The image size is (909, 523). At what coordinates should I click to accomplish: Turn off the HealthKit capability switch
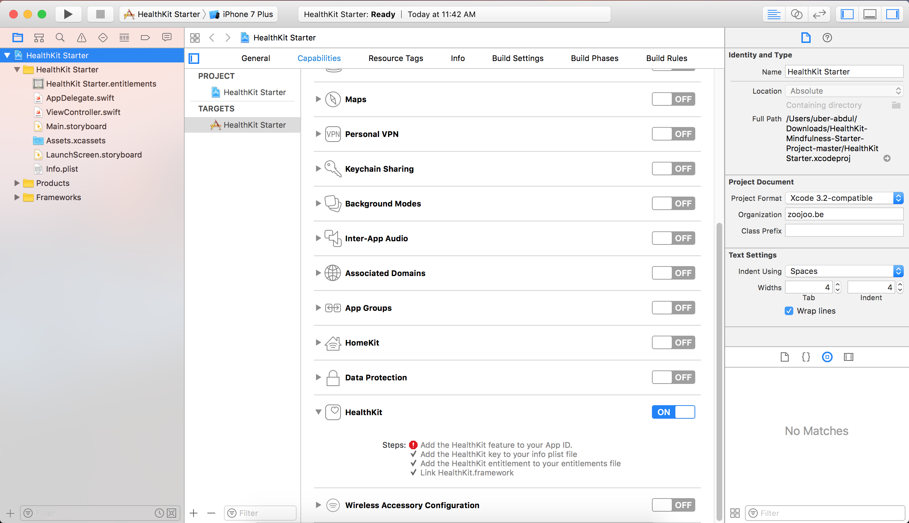[673, 412]
